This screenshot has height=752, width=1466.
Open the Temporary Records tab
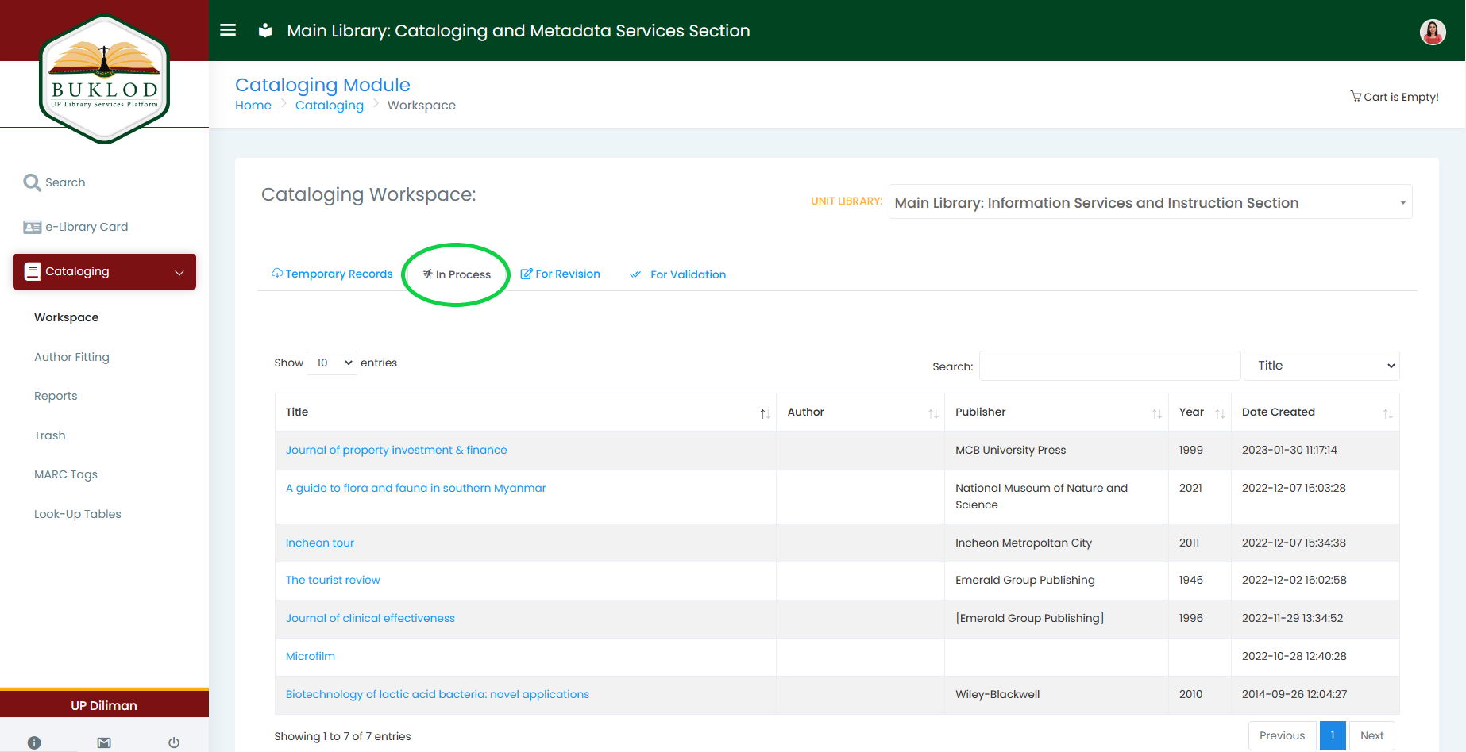click(x=332, y=274)
